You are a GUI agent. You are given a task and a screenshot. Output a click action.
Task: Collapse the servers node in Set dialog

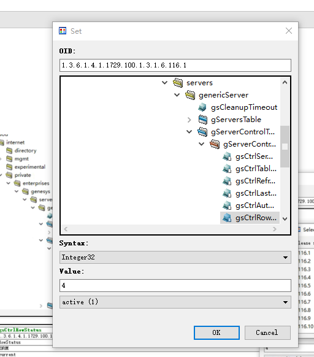164,83
